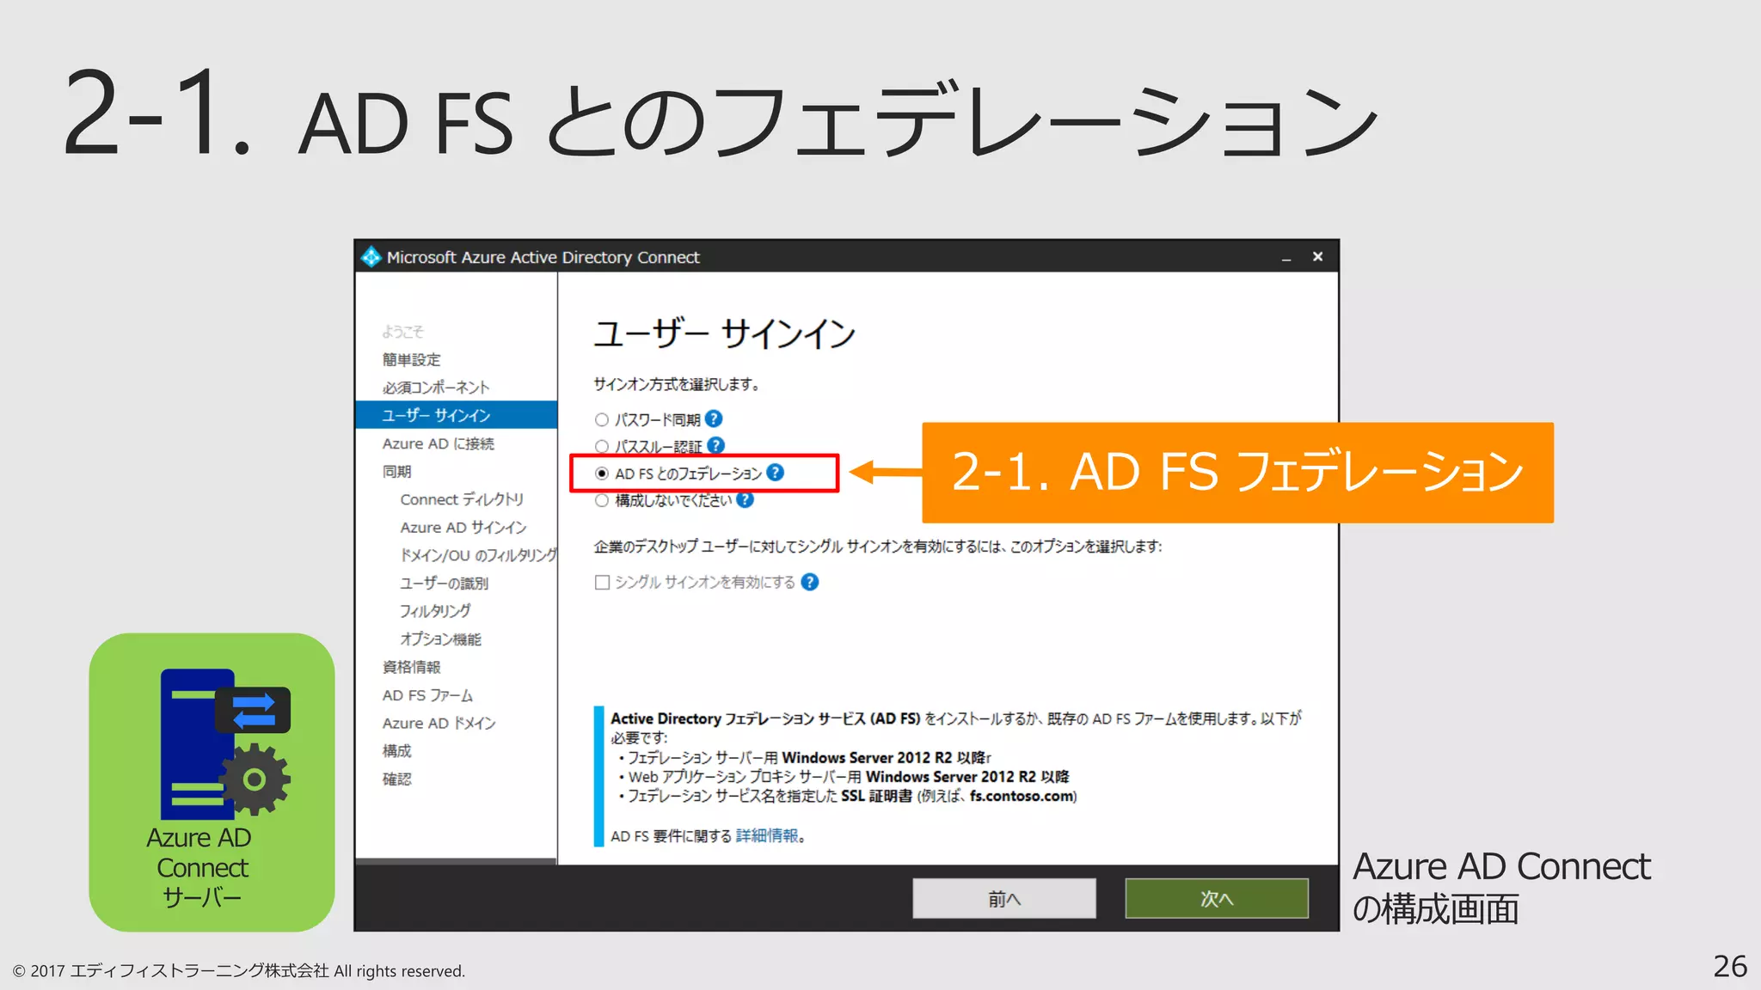
Task: Go to the 確認 step
Action: (x=396, y=779)
